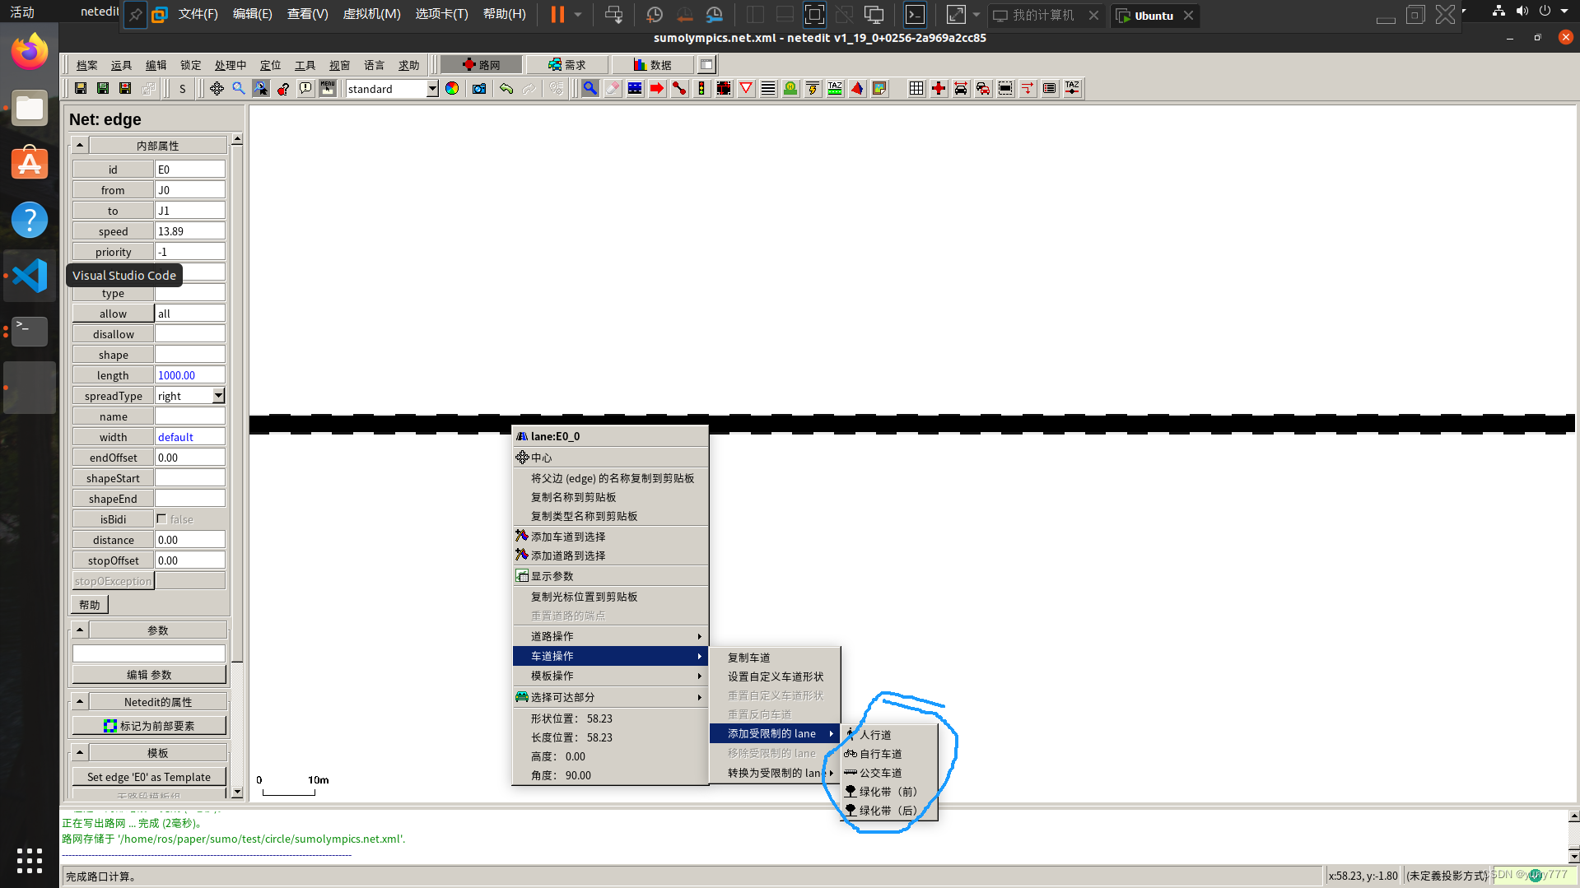Toggle the black car with arrow option
Image resolution: width=1580 pixels, height=888 pixels.
(x=961, y=89)
